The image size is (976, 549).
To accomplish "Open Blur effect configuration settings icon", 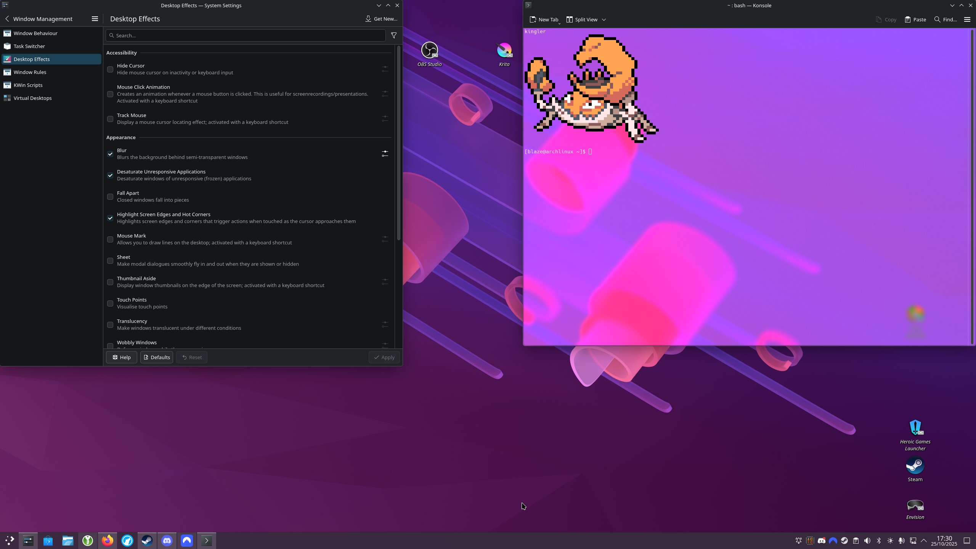I will 385,154.
